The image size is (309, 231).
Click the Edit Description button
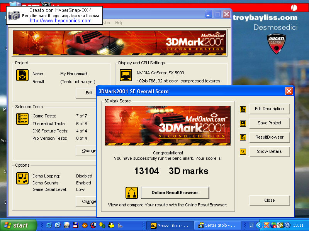click(269, 109)
